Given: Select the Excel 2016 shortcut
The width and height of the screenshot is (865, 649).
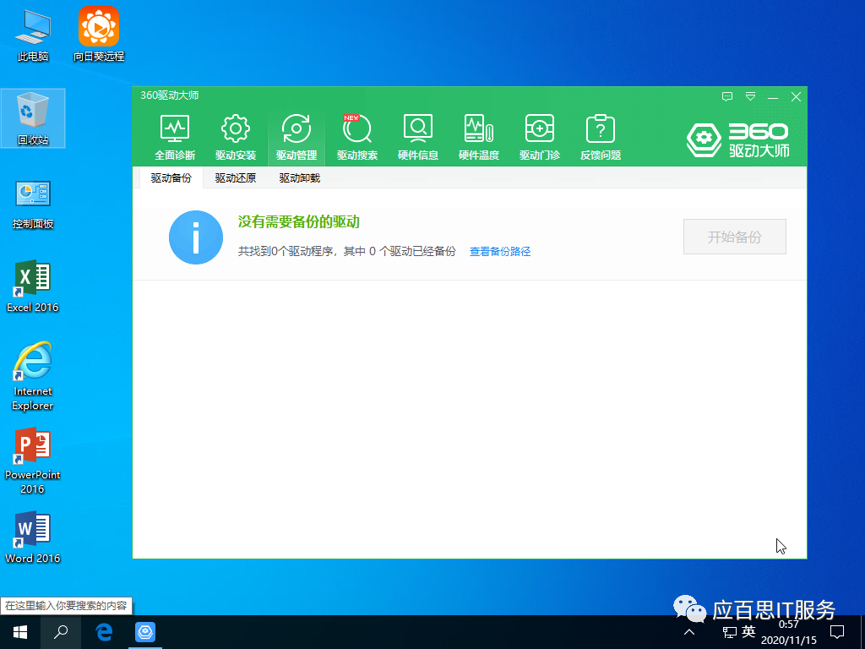Looking at the screenshot, I should [x=33, y=286].
